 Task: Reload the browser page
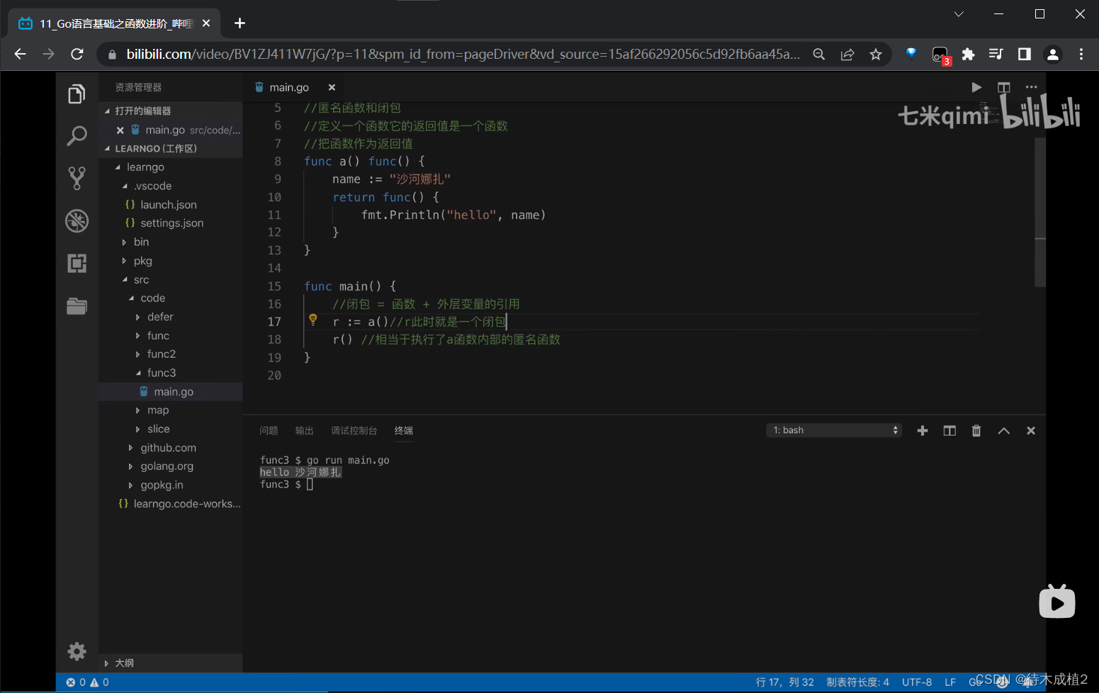point(77,54)
